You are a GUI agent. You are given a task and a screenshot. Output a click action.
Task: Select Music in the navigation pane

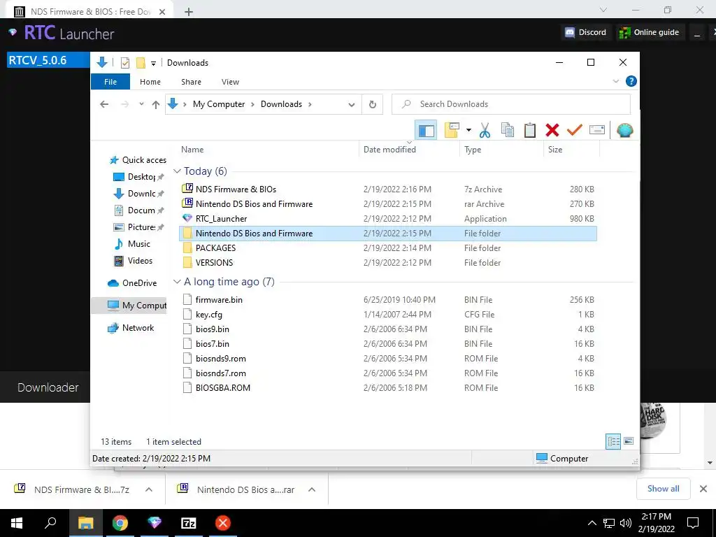pos(132,244)
